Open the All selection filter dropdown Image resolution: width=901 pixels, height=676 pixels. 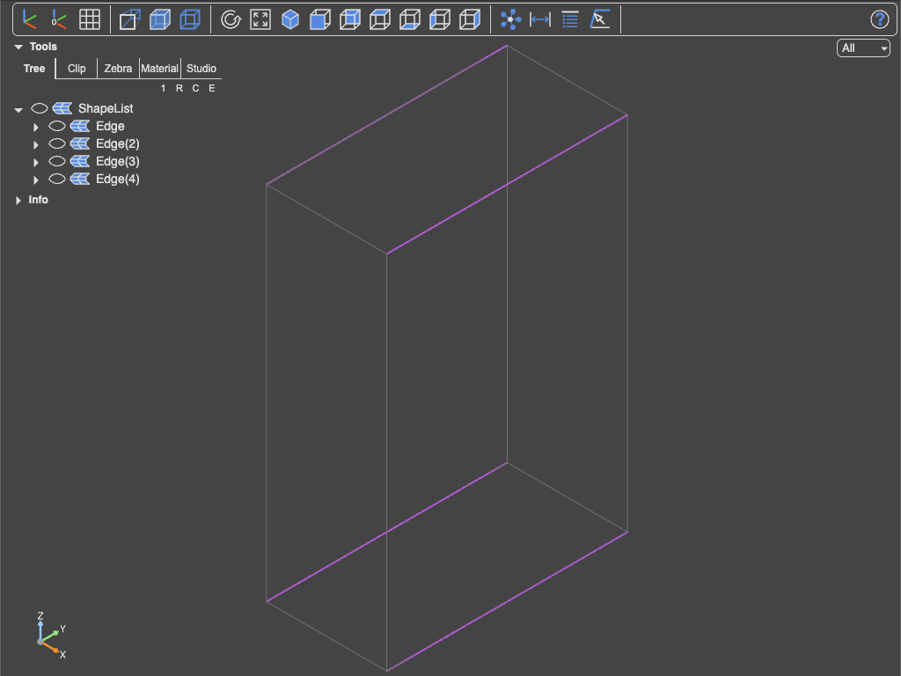point(863,48)
